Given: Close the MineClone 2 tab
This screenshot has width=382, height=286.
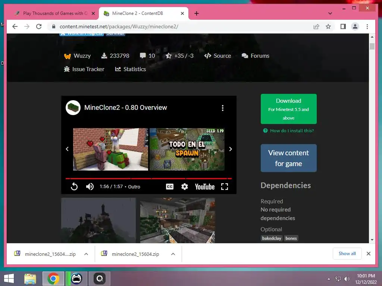Looking at the screenshot, I should click(182, 13).
